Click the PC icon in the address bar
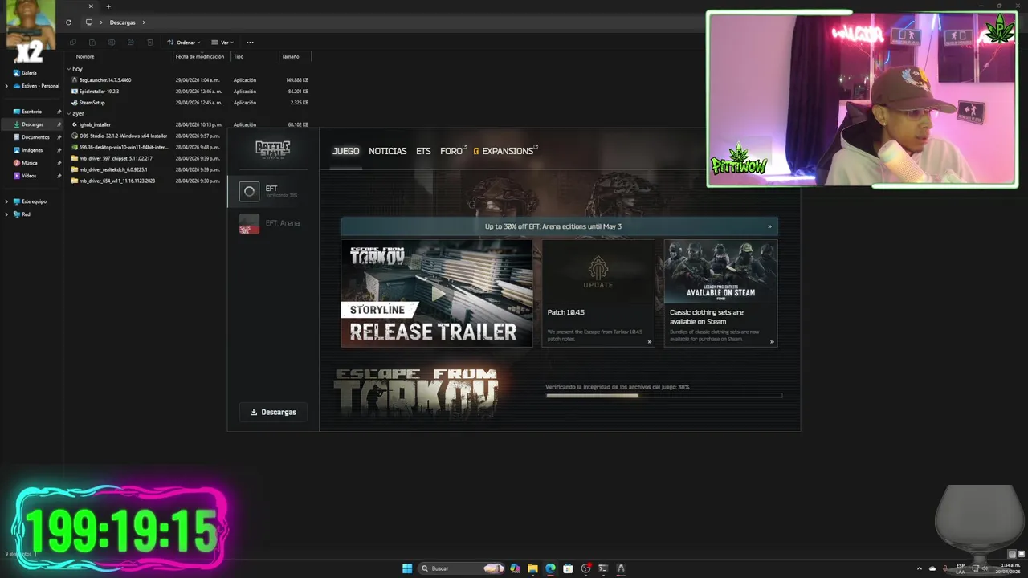Viewport: 1028px width, 578px height. coord(89,22)
